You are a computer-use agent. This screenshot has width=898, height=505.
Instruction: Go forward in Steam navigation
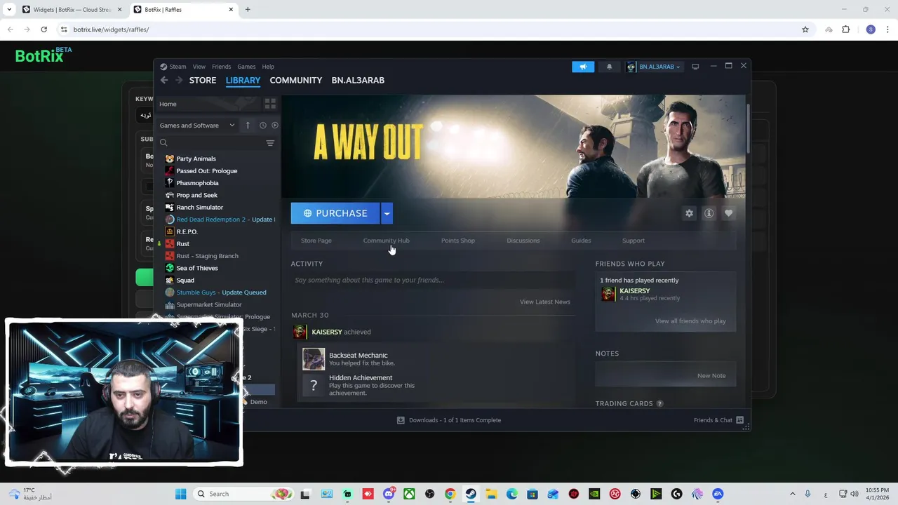(x=179, y=80)
